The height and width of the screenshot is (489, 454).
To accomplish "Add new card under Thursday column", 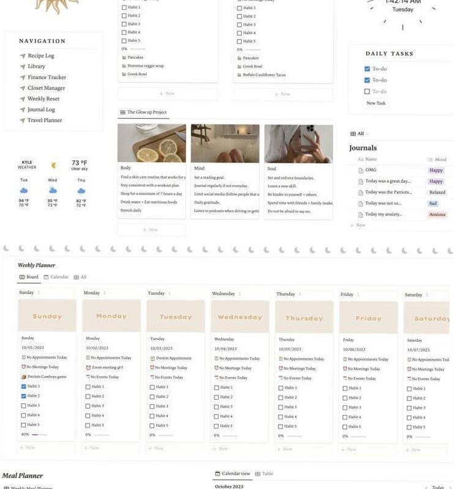I will pos(284,449).
